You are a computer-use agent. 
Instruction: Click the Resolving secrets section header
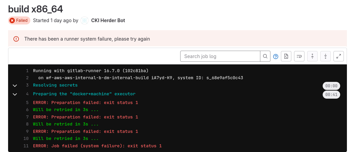coord(55,86)
